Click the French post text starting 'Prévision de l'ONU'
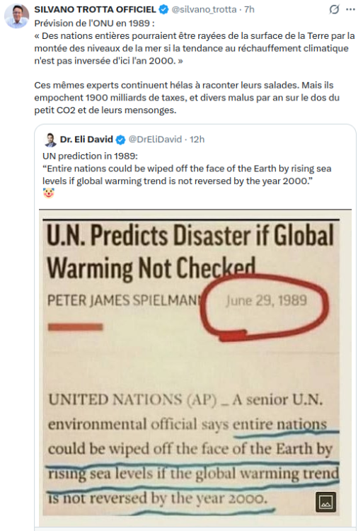This screenshot has height=531, width=358. click(x=195, y=42)
